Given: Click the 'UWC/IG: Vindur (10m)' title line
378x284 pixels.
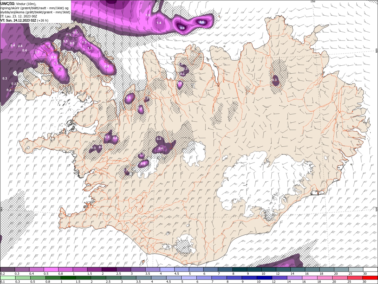Looking at the screenshot, I should coord(19,4).
